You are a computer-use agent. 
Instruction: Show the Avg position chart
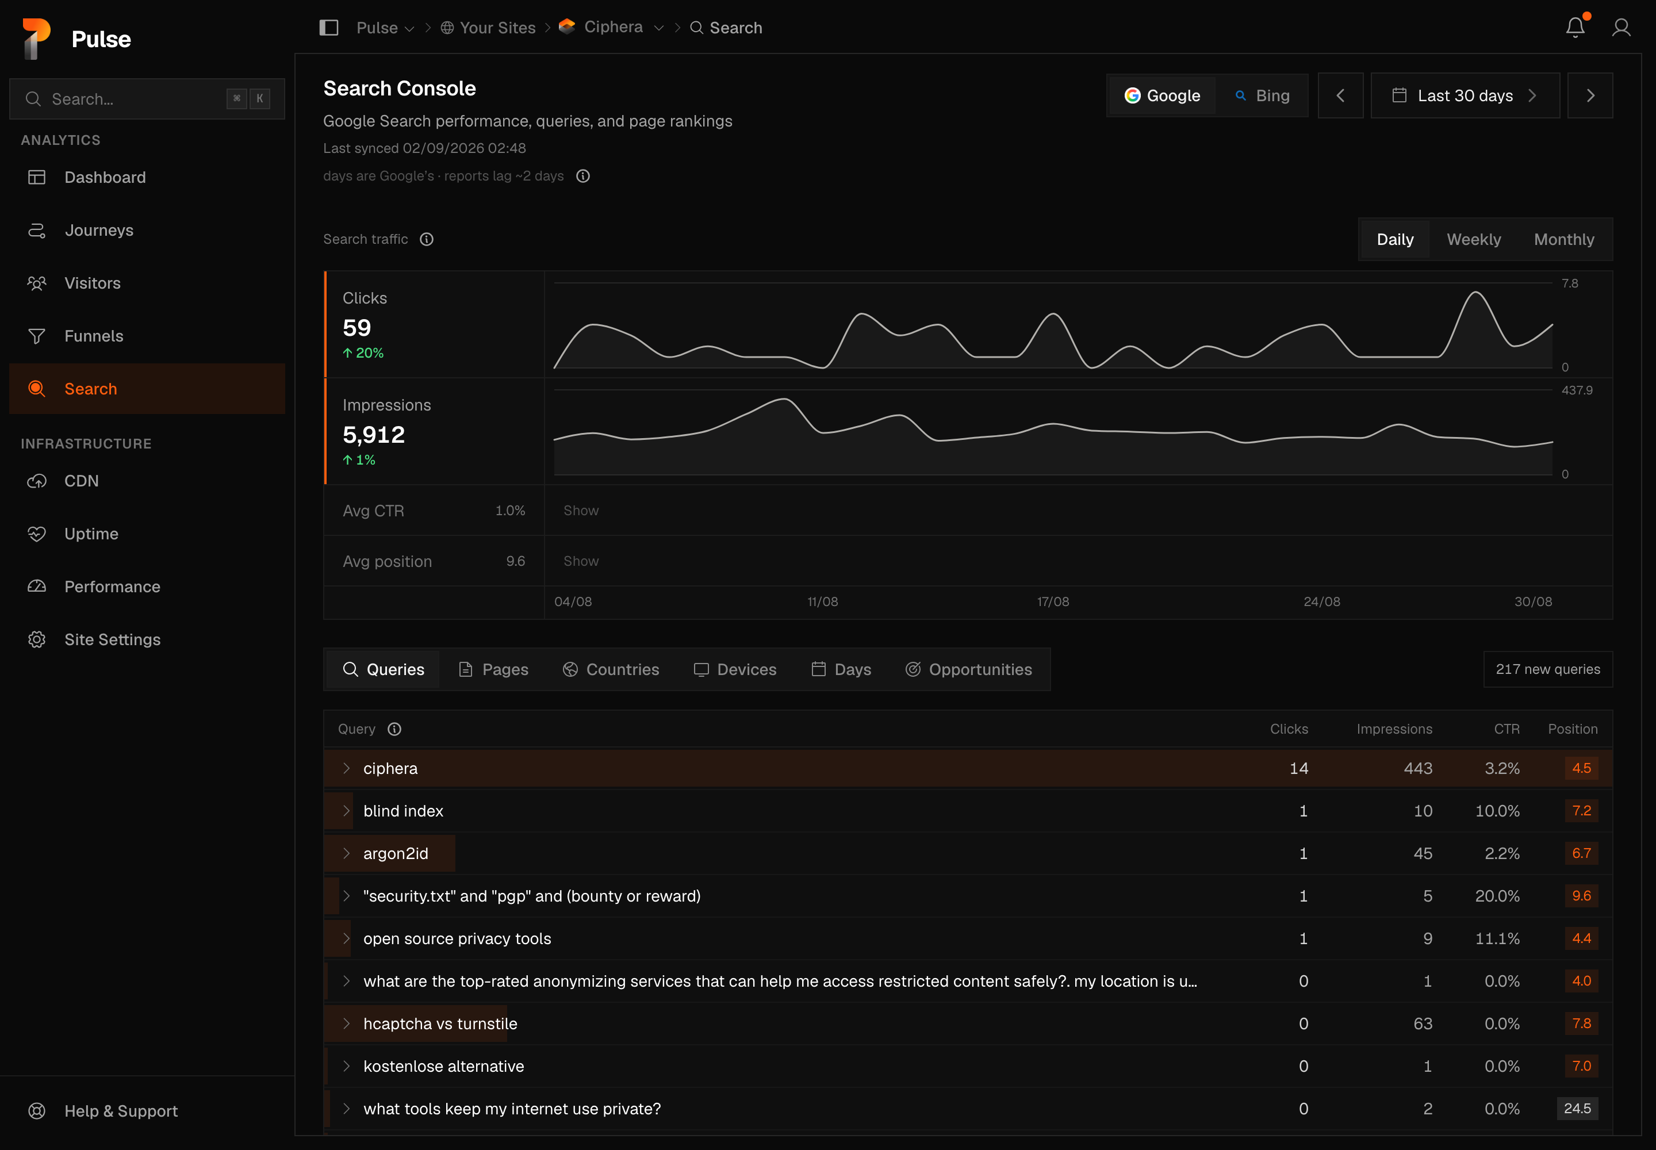(581, 561)
